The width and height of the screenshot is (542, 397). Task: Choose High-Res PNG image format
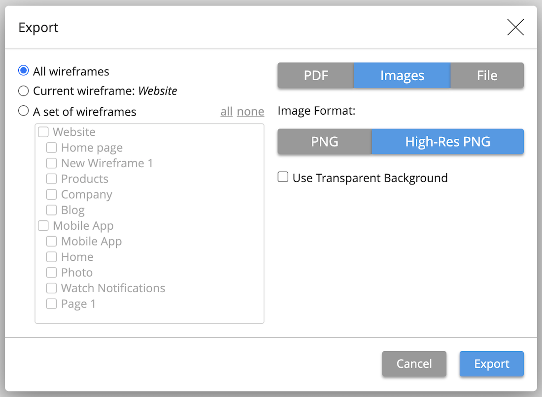click(447, 142)
